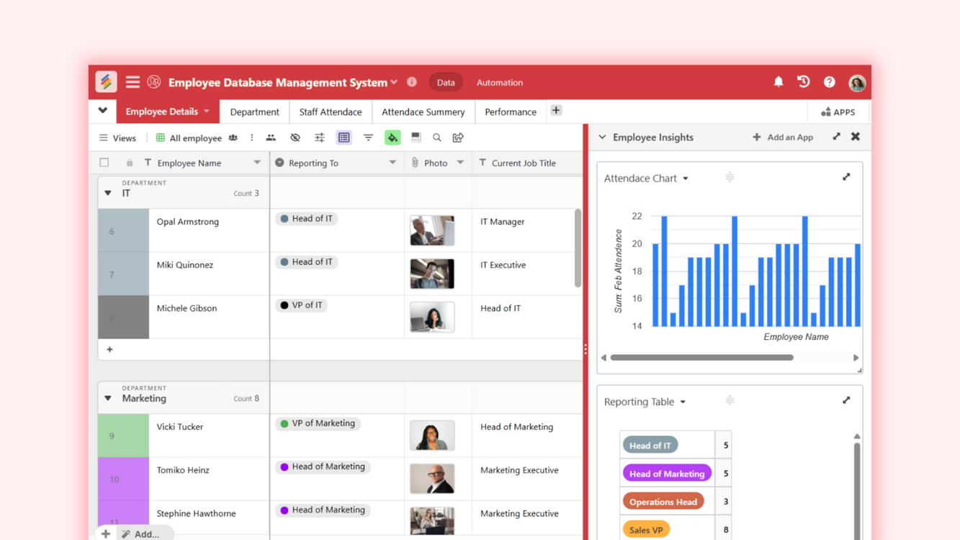The image size is (960, 540).
Task: Open the Reporting To column dropdown
Action: coord(392,163)
